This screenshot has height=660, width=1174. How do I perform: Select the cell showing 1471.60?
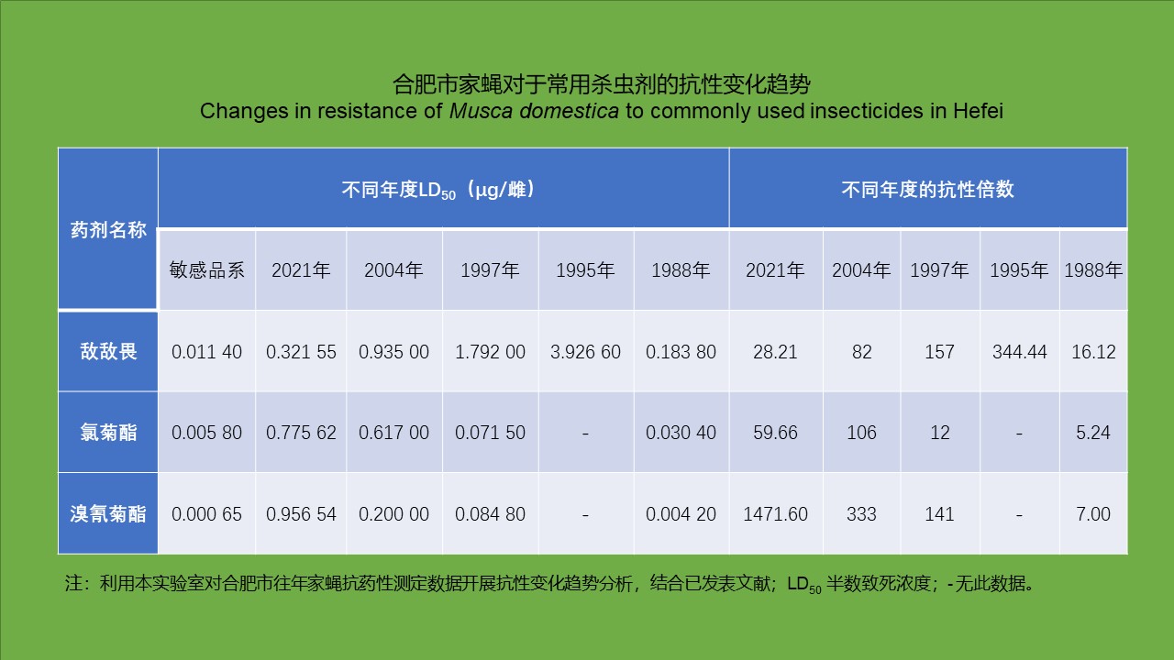[x=776, y=514]
